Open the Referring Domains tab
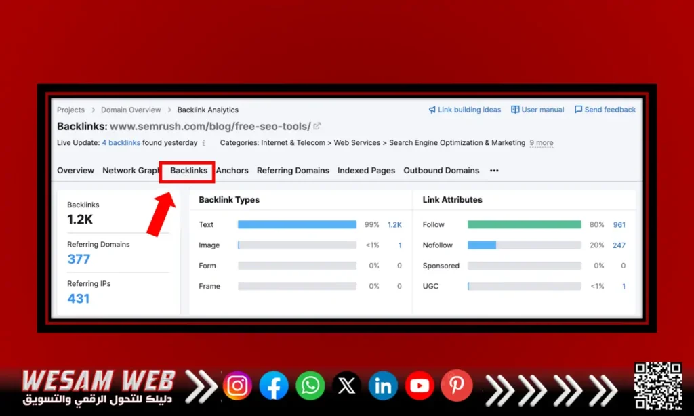 tap(293, 171)
